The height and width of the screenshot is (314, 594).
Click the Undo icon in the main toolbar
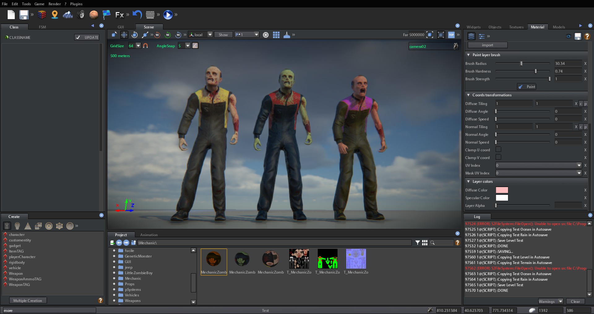[x=137, y=15]
